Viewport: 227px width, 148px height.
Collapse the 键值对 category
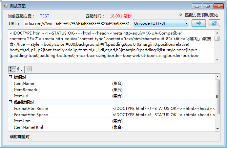[10, 77]
